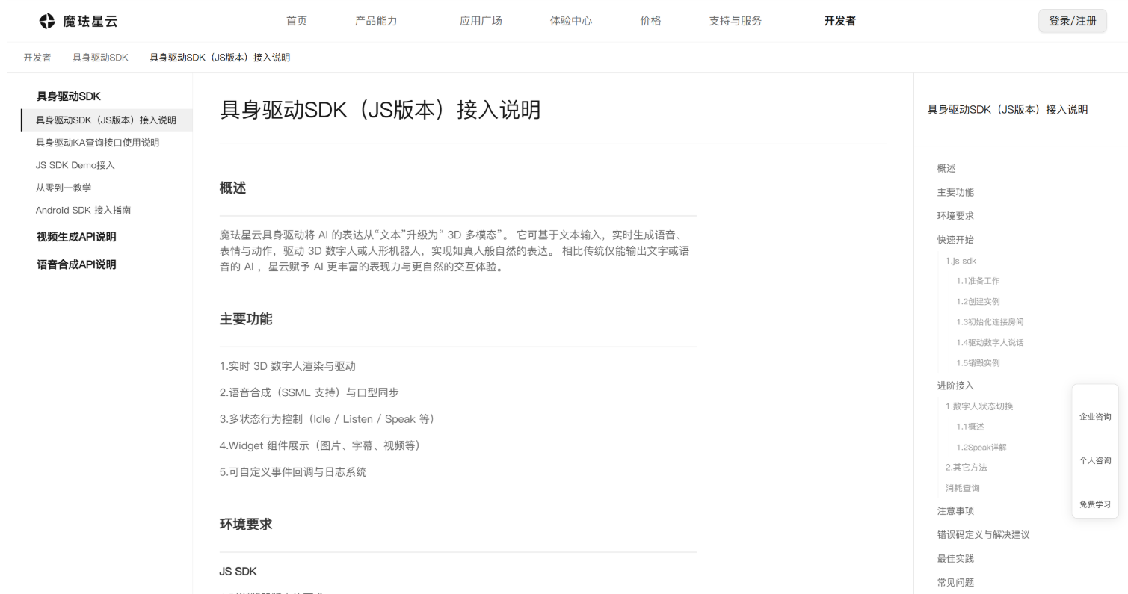Click the JS SDK subheading
Image resolution: width=1128 pixels, height=594 pixels.
point(238,572)
